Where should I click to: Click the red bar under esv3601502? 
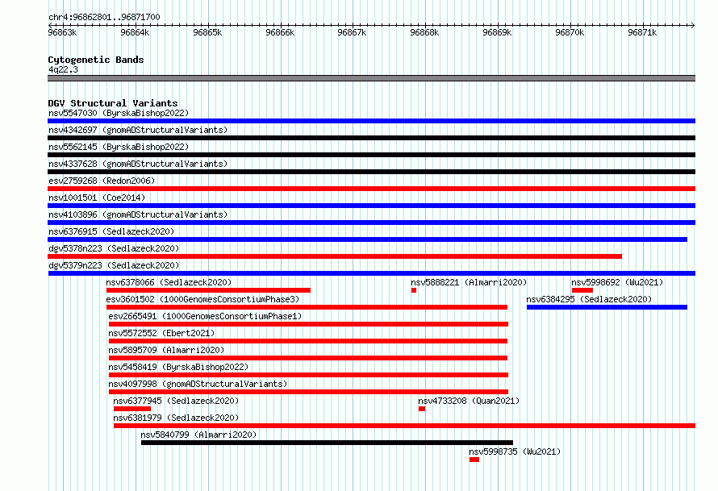point(307,307)
